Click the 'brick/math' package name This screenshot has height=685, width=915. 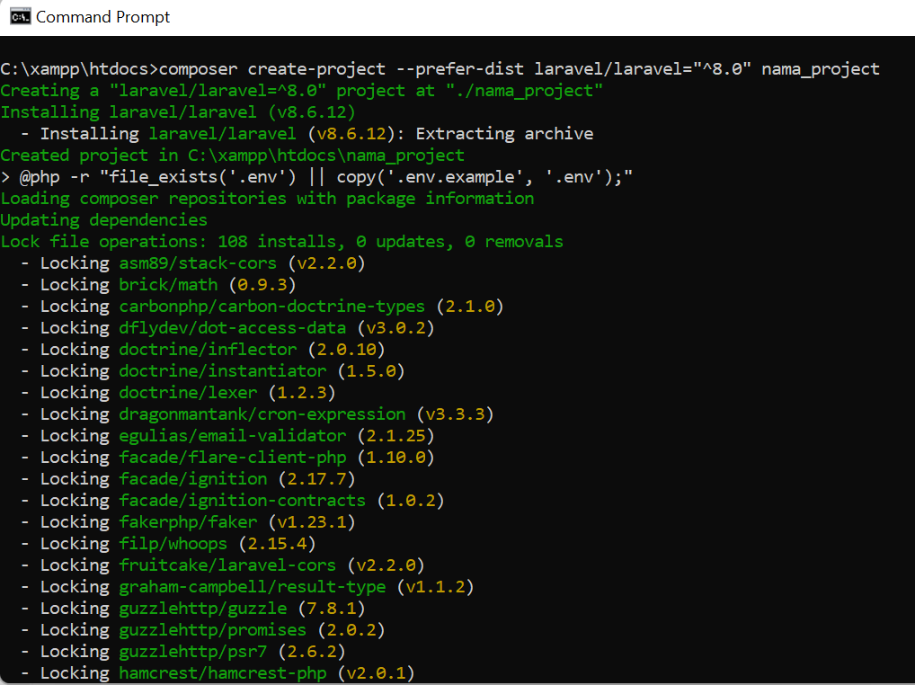click(168, 285)
